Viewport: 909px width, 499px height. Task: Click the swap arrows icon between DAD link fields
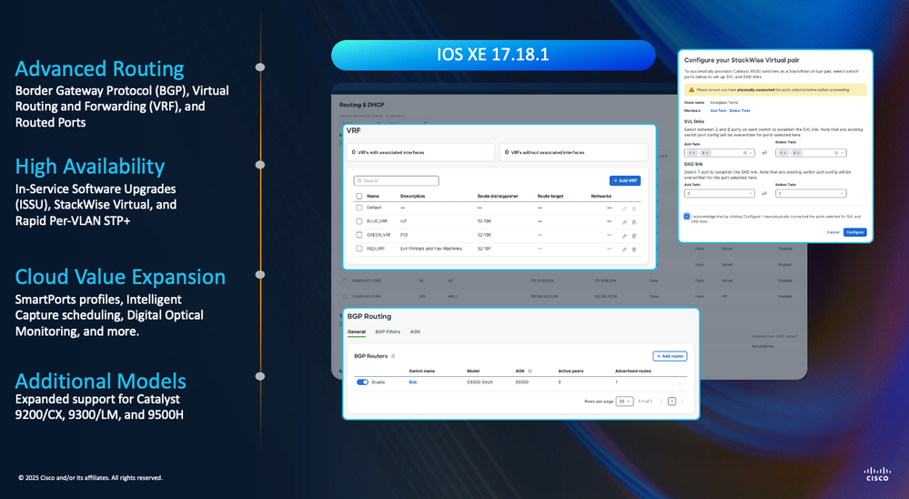[764, 194]
